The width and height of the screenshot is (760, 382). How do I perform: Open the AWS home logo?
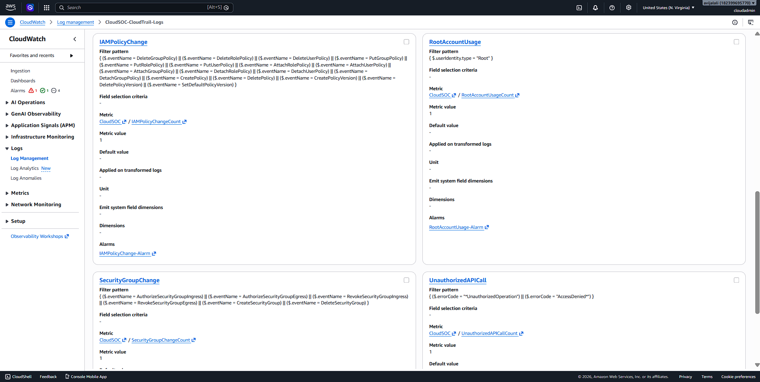point(11,7)
